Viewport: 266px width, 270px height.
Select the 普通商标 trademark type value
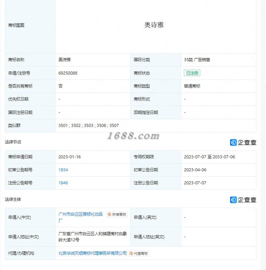[192, 86]
